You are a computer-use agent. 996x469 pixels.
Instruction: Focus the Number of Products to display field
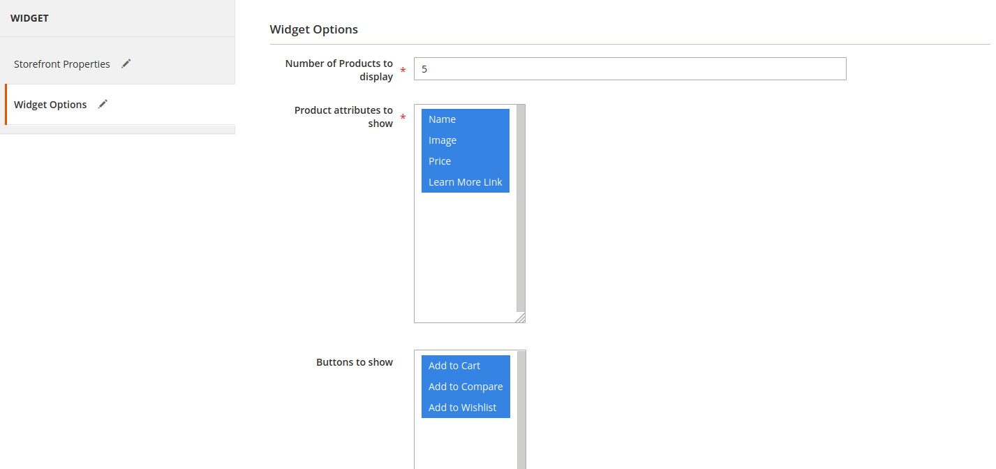point(630,69)
